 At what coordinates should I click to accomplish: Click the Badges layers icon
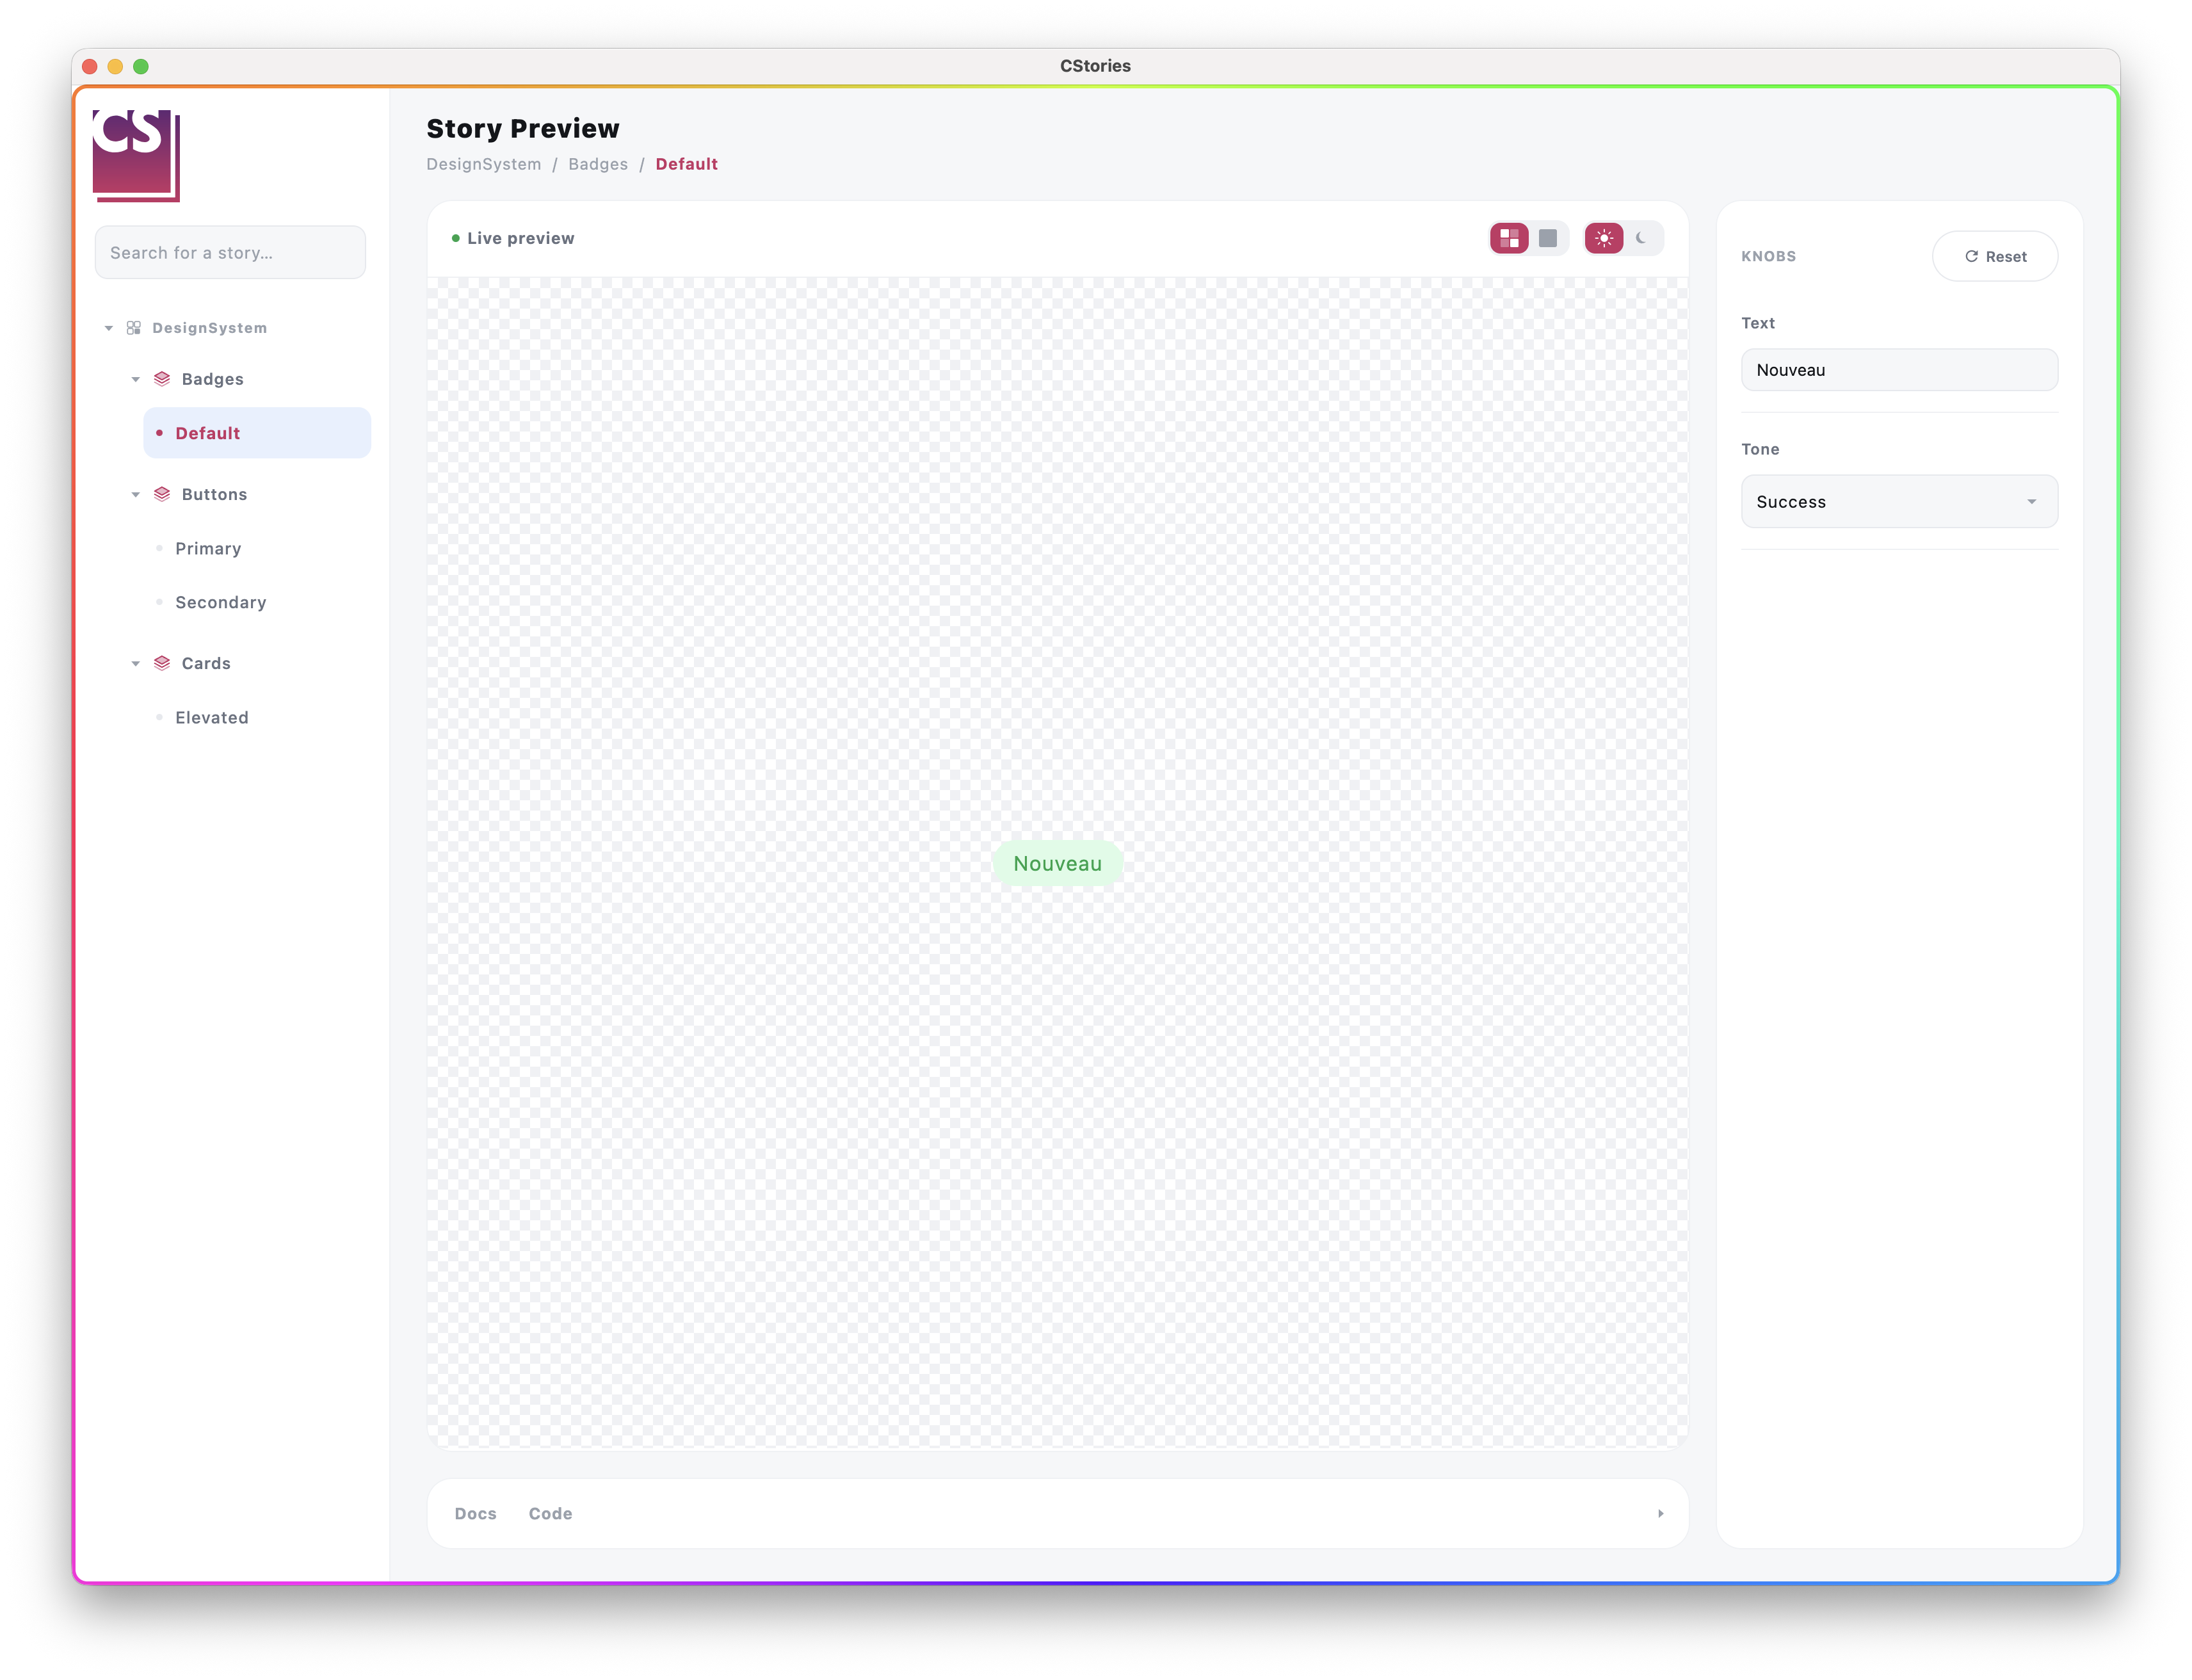coord(162,379)
